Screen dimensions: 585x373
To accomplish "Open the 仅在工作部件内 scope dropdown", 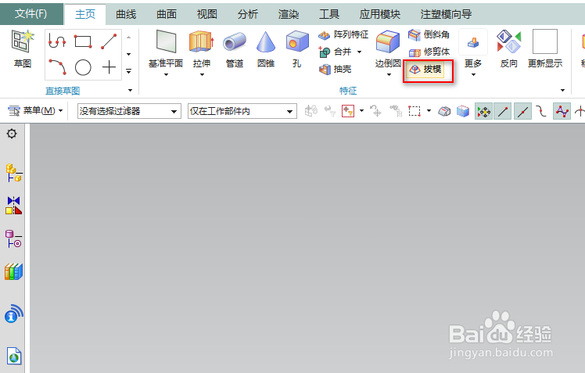I will (x=242, y=111).
